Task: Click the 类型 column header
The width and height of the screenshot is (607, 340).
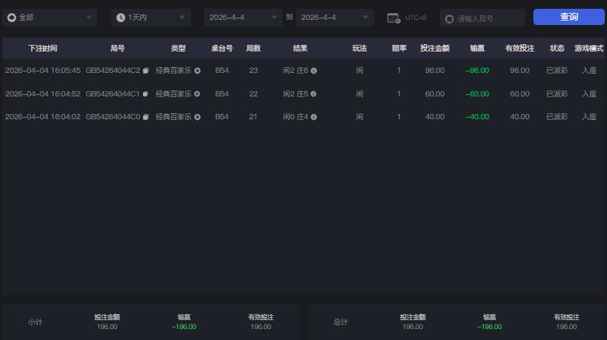Action: (178, 49)
